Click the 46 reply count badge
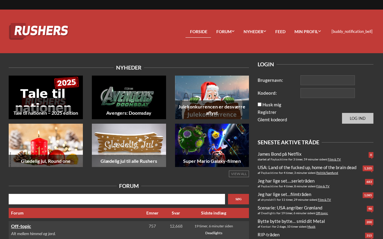The image size is (383, 239). (370, 209)
